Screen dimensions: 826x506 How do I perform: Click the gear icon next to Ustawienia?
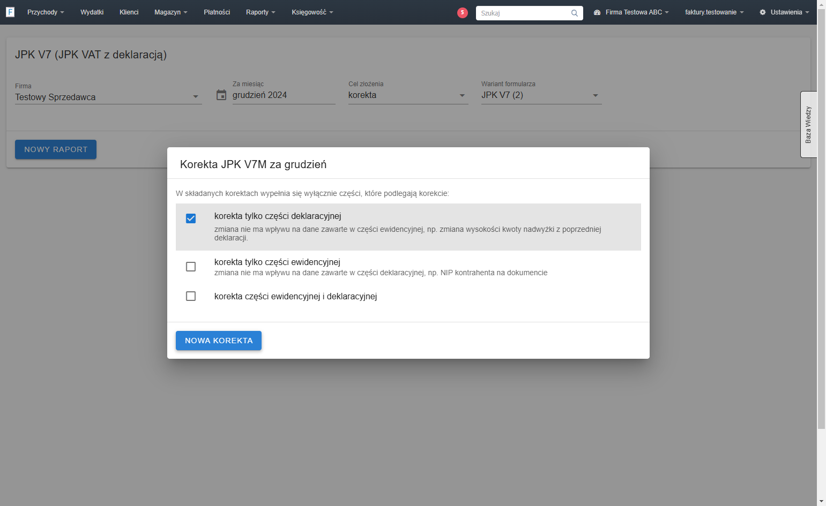(x=763, y=12)
